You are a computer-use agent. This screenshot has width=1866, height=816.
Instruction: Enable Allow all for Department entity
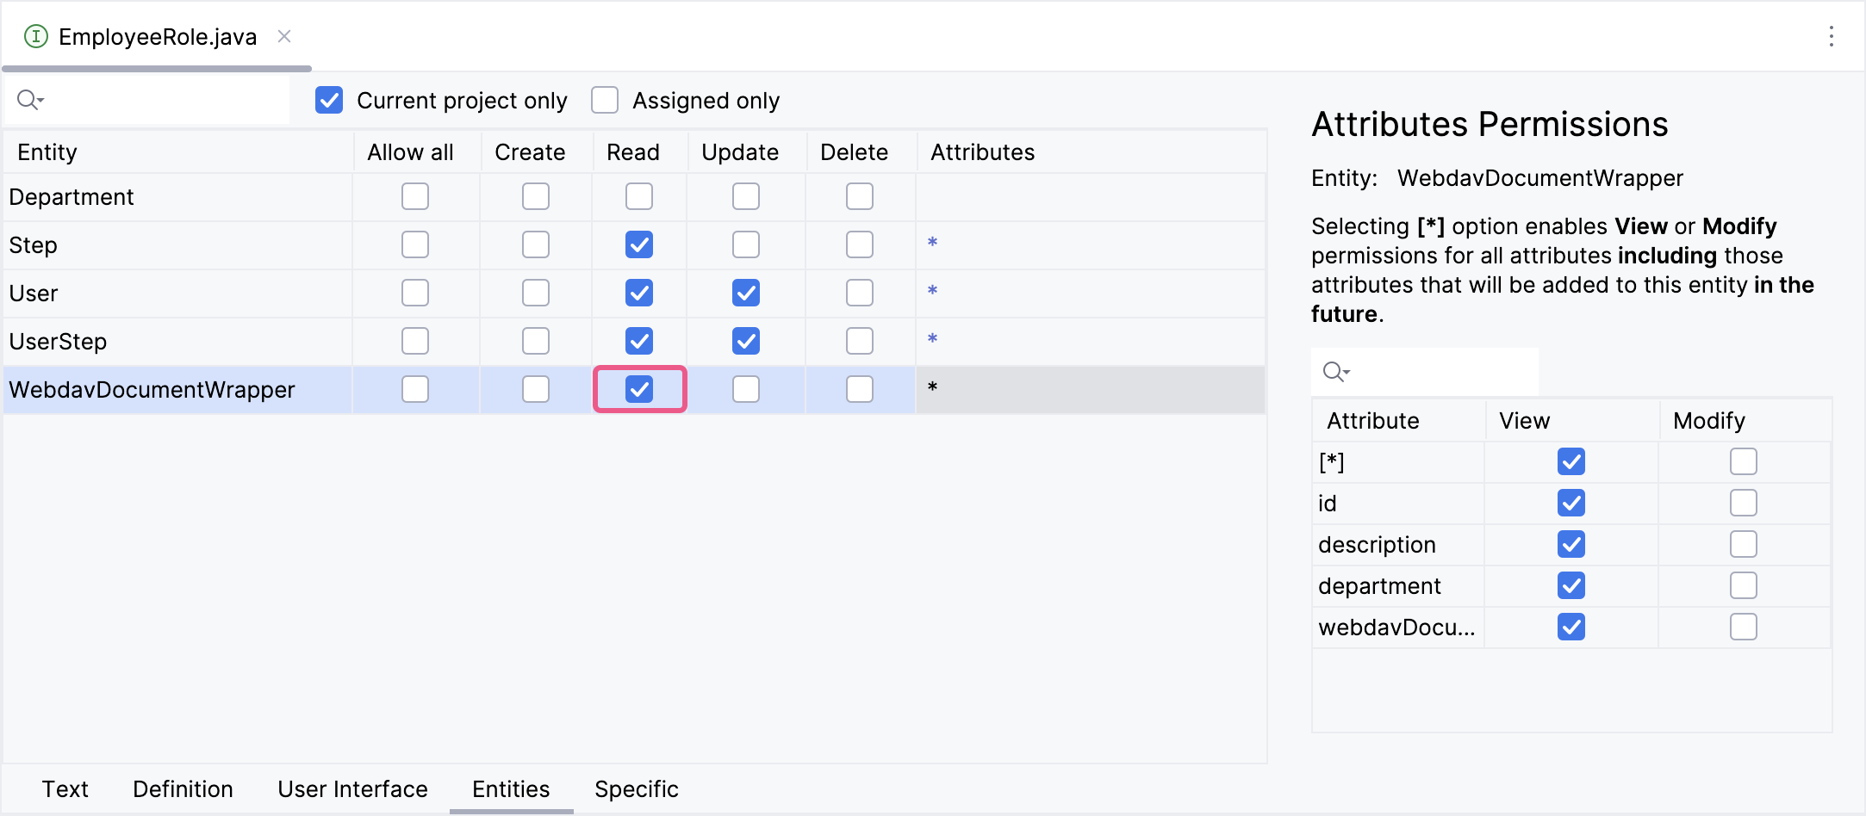[x=415, y=196]
